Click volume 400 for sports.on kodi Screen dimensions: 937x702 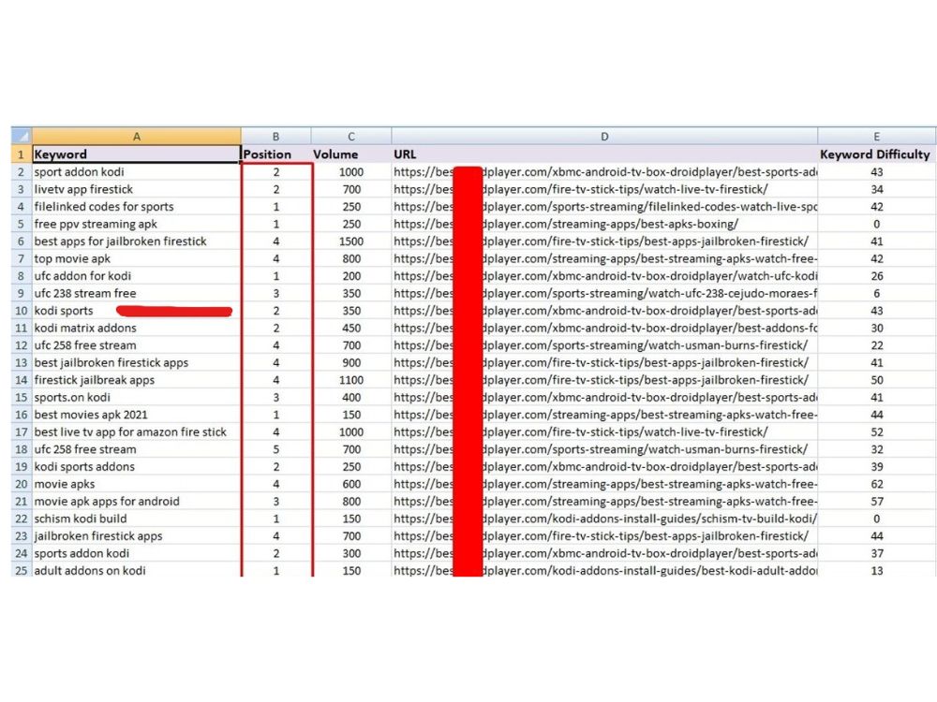[x=351, y=397]
